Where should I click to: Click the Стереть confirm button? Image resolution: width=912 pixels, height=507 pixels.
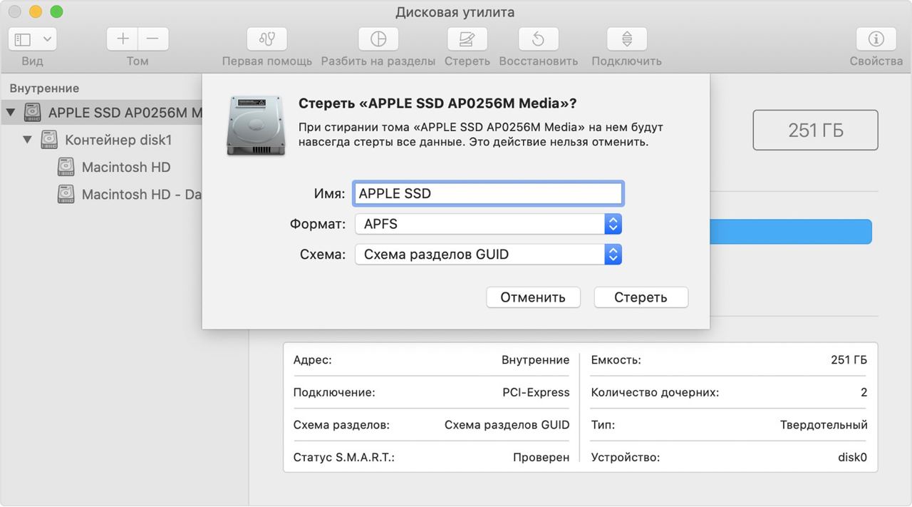(x=641, y=297)
